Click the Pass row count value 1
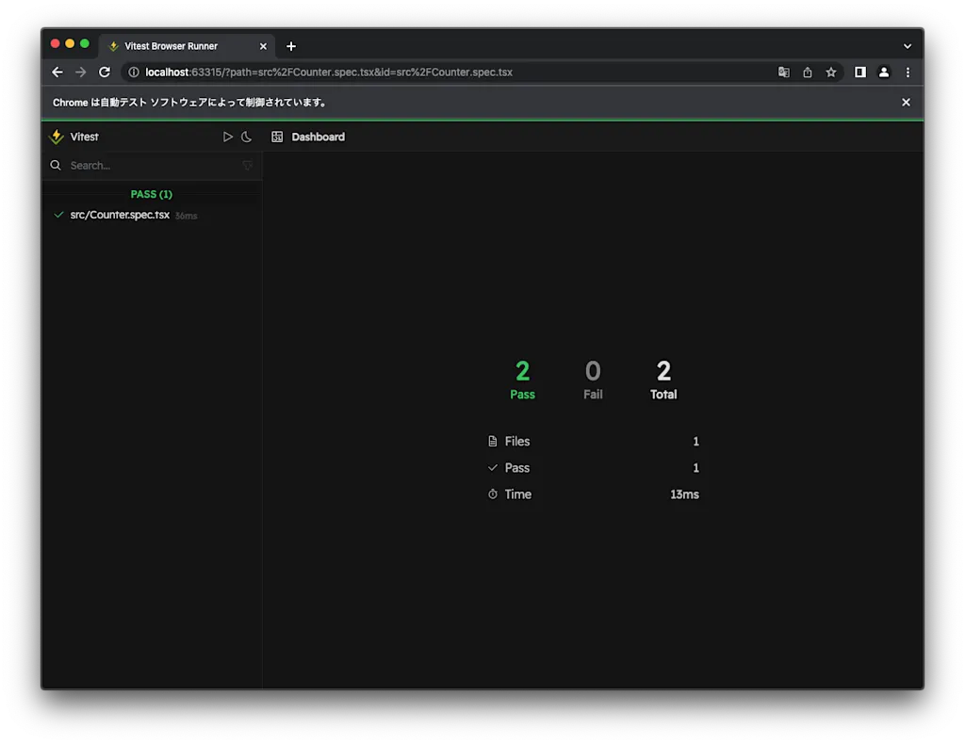This screenshot has height=744, width=965. click(696, 468)
